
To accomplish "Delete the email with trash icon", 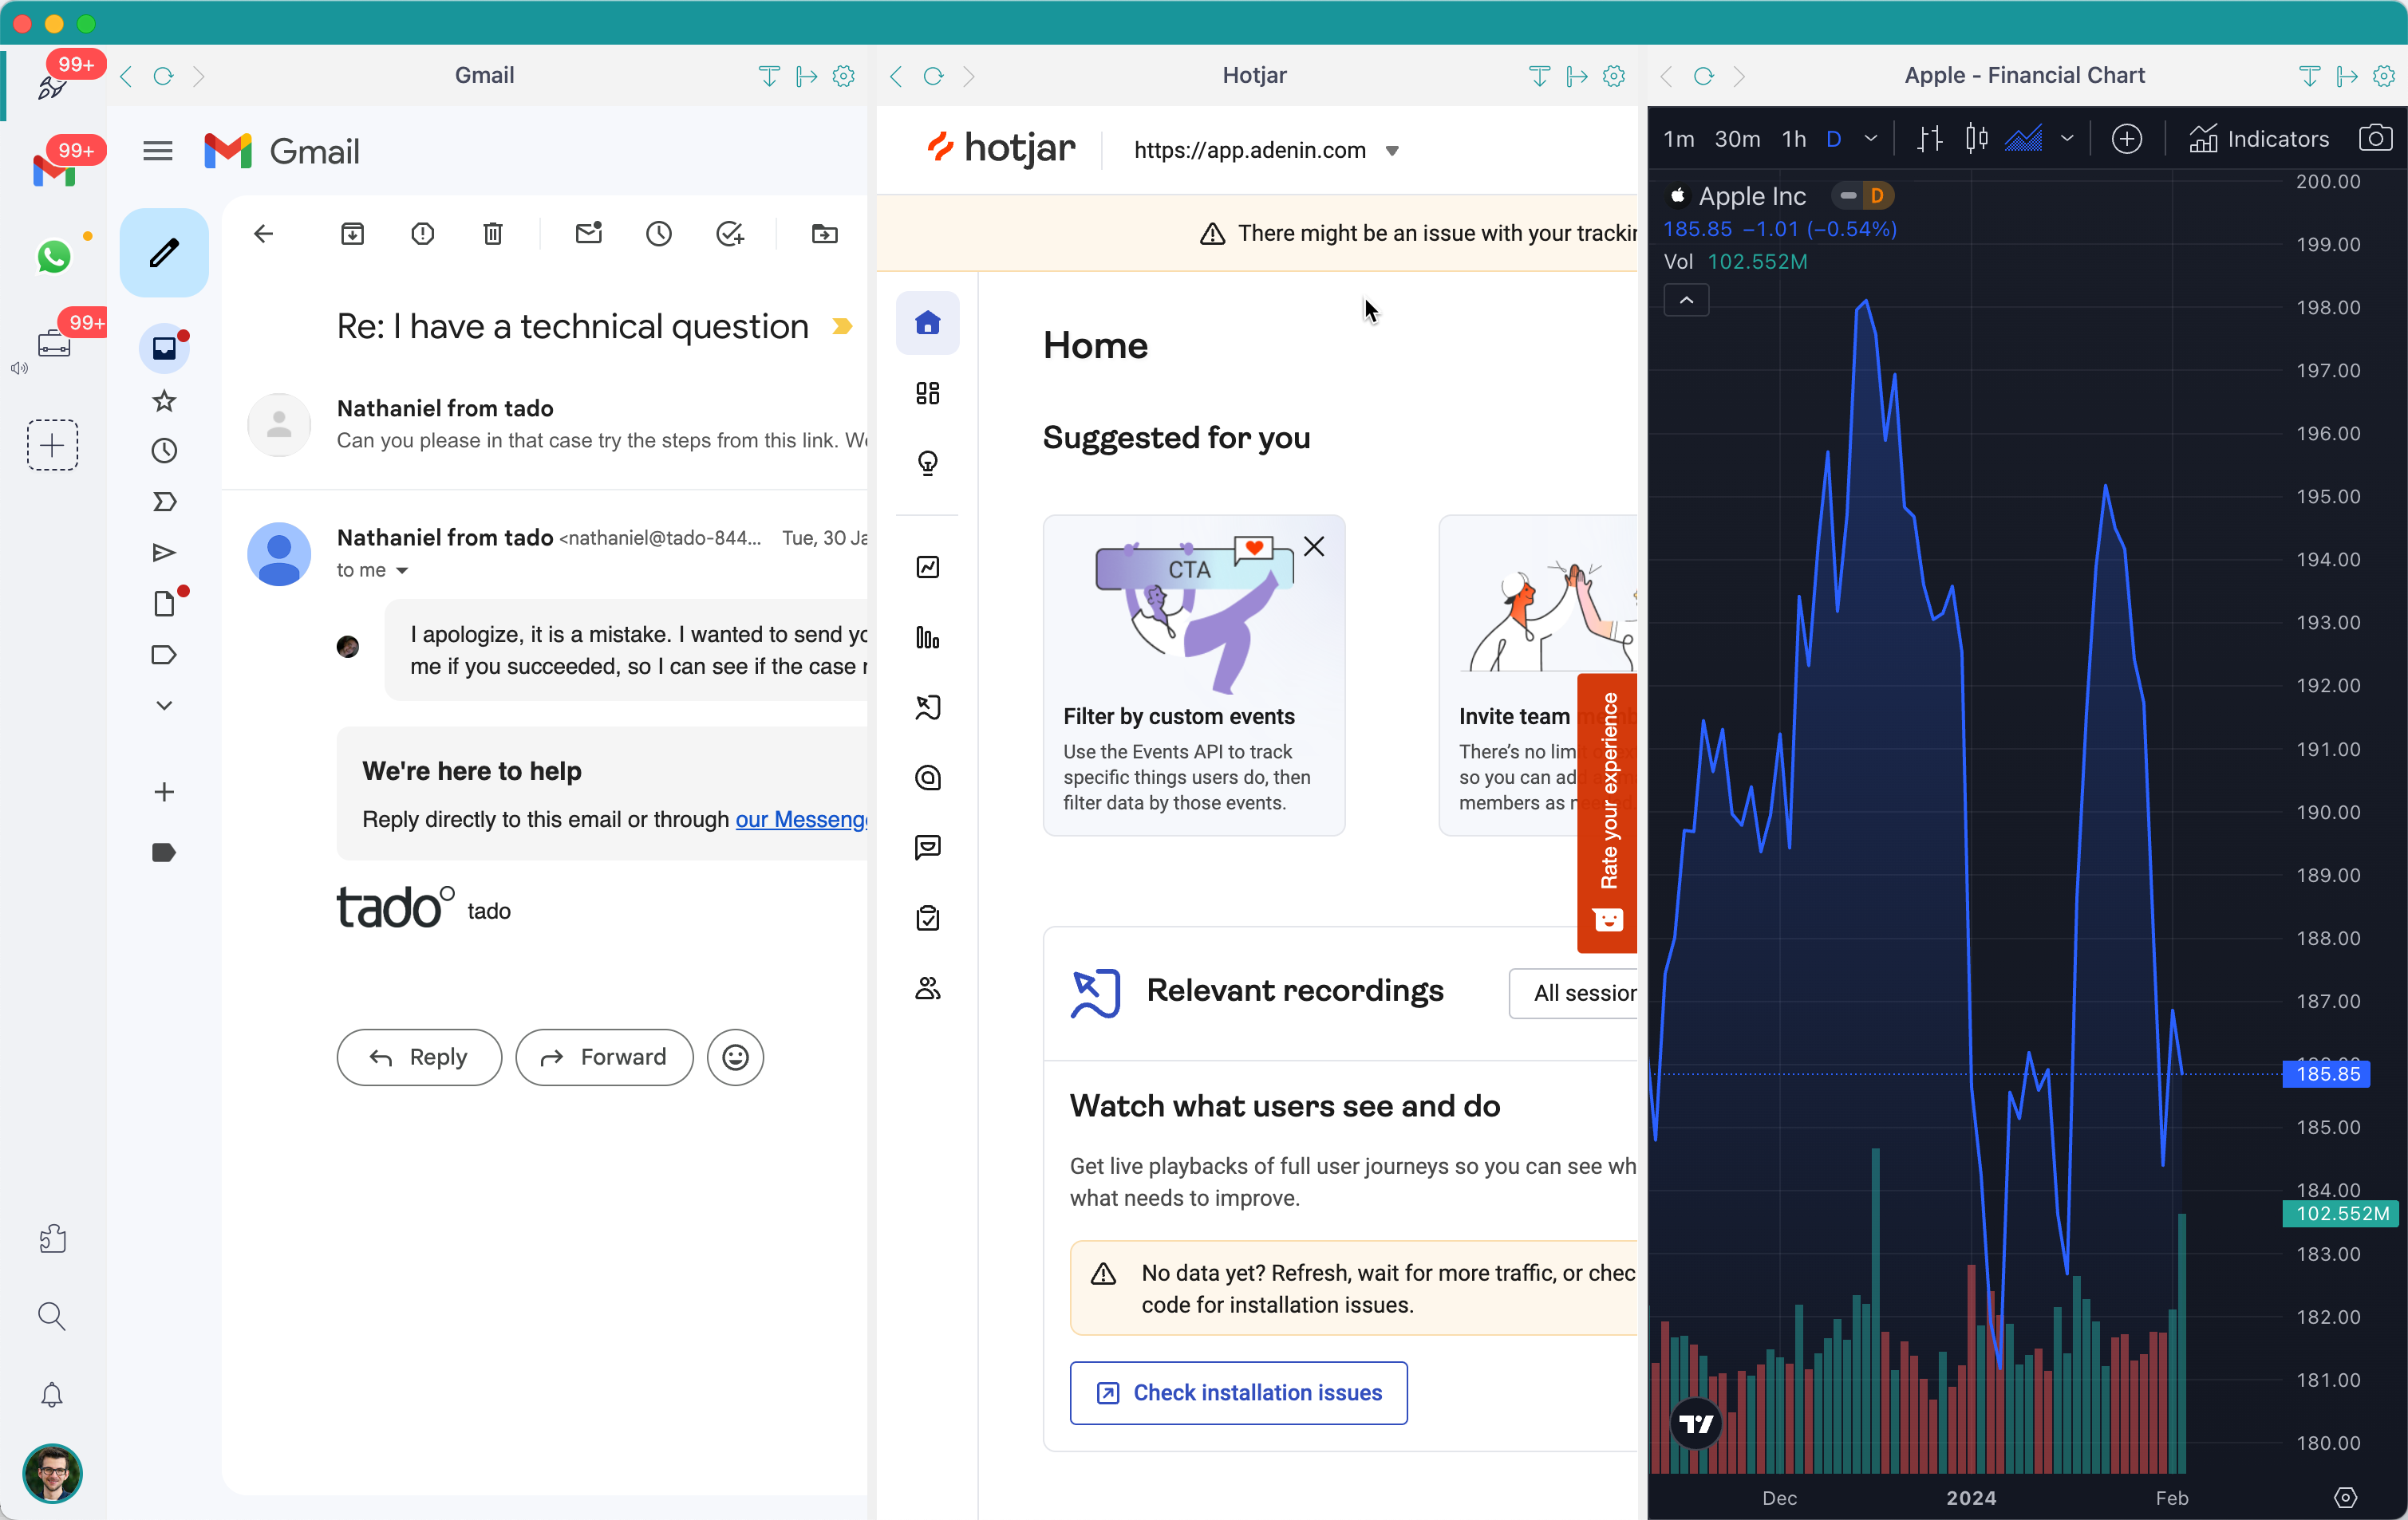I will [x=493, y=234].
